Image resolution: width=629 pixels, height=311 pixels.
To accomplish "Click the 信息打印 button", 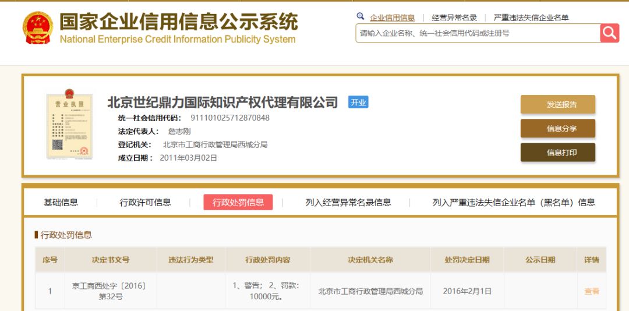I will click(557, 153).
